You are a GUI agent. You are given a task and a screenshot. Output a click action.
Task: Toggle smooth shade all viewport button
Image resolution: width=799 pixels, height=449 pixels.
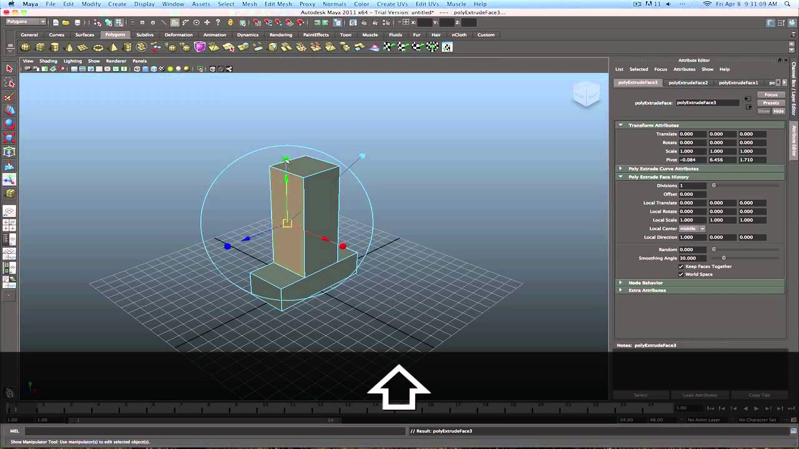click(x=145, y=69)
